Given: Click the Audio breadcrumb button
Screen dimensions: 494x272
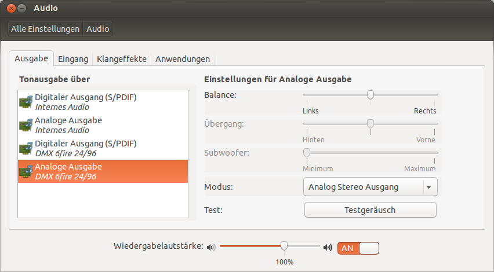Looking at the screenshot, I should tap(97, 29).
